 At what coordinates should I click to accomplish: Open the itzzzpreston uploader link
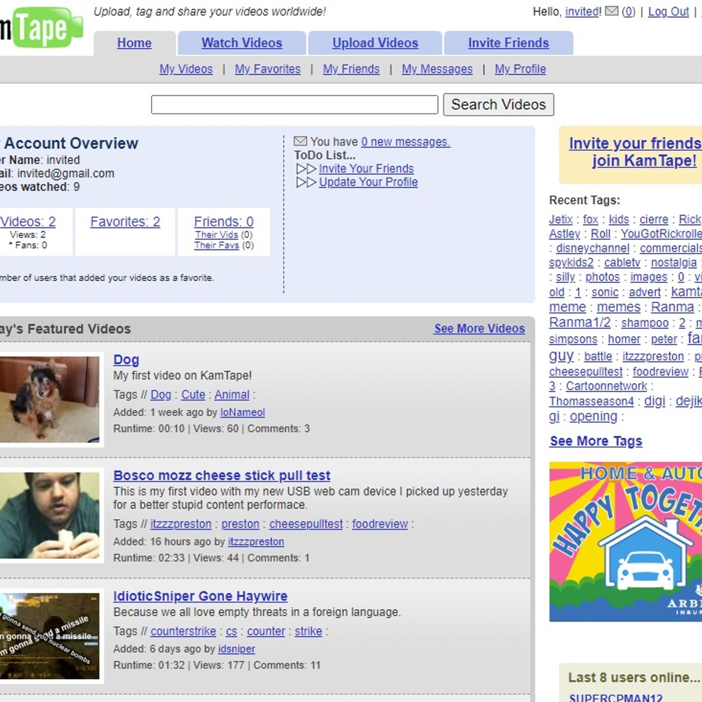(x=256, y=542)
